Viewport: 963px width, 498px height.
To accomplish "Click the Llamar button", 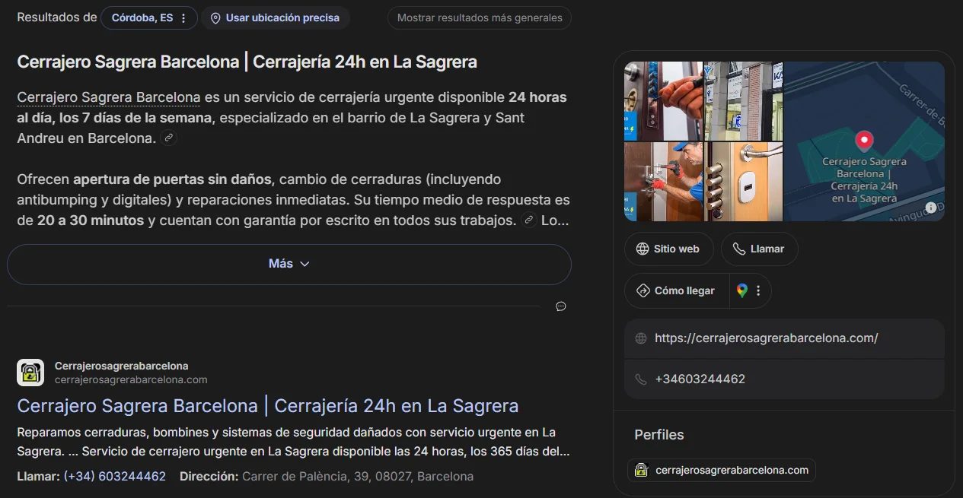I will point(759,249).
